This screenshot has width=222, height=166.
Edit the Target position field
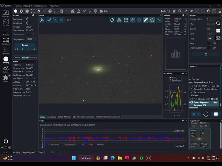pos(32,39)
